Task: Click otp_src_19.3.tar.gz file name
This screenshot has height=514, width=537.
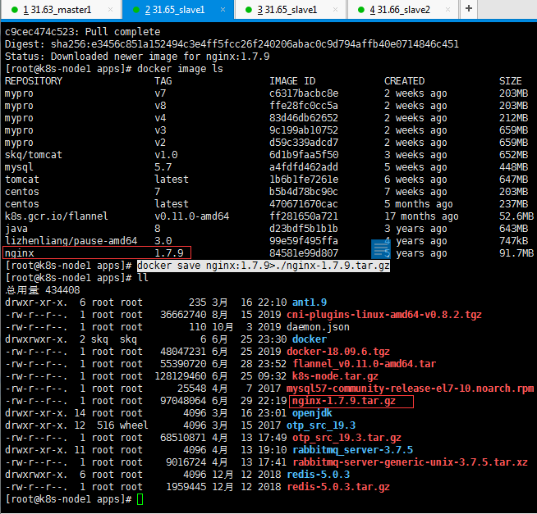Action: tap(347, 438)
